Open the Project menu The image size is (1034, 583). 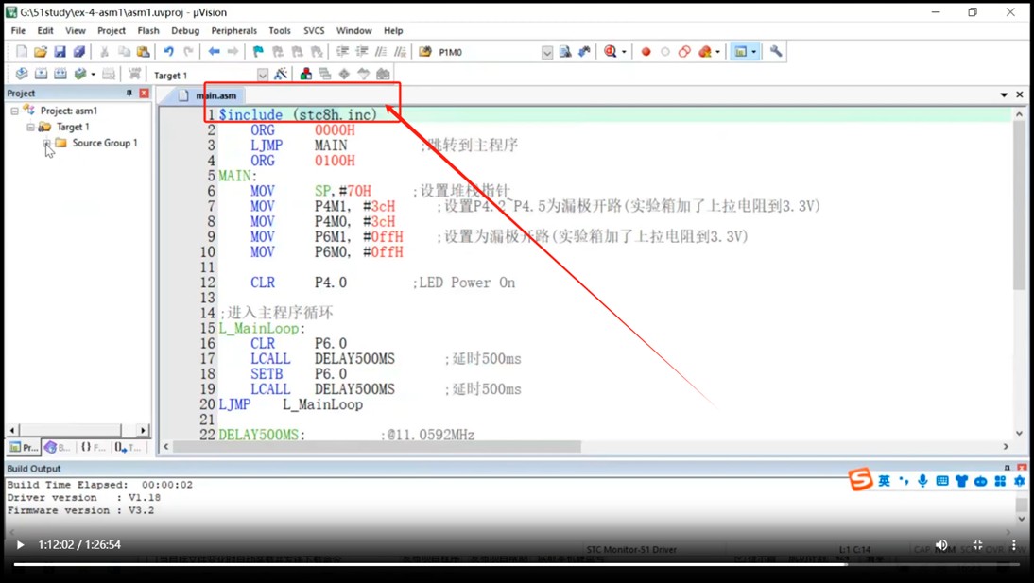tap(112, 30)
